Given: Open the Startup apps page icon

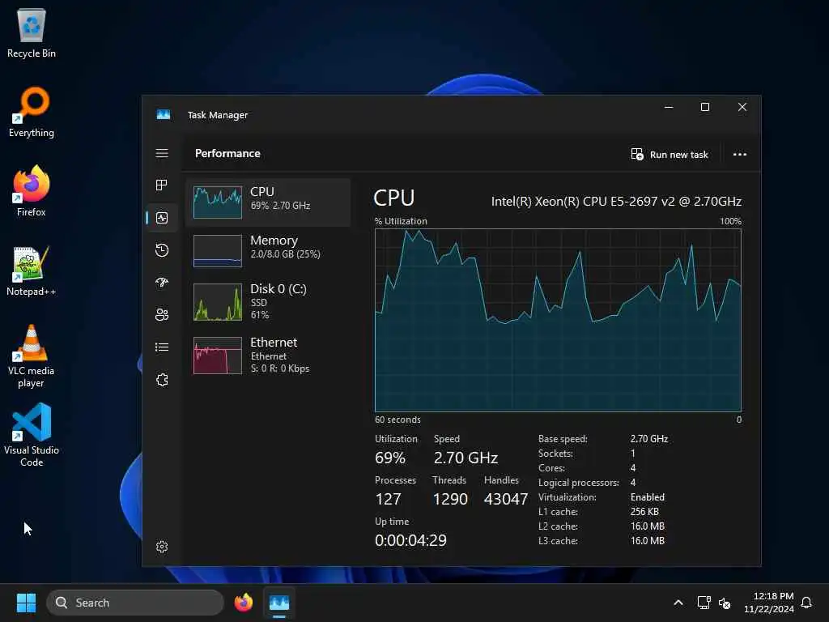Looking at the screenshot, I should 162,283.
